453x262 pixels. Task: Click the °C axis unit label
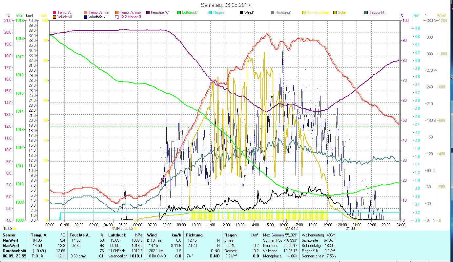[x=8, y=15]
